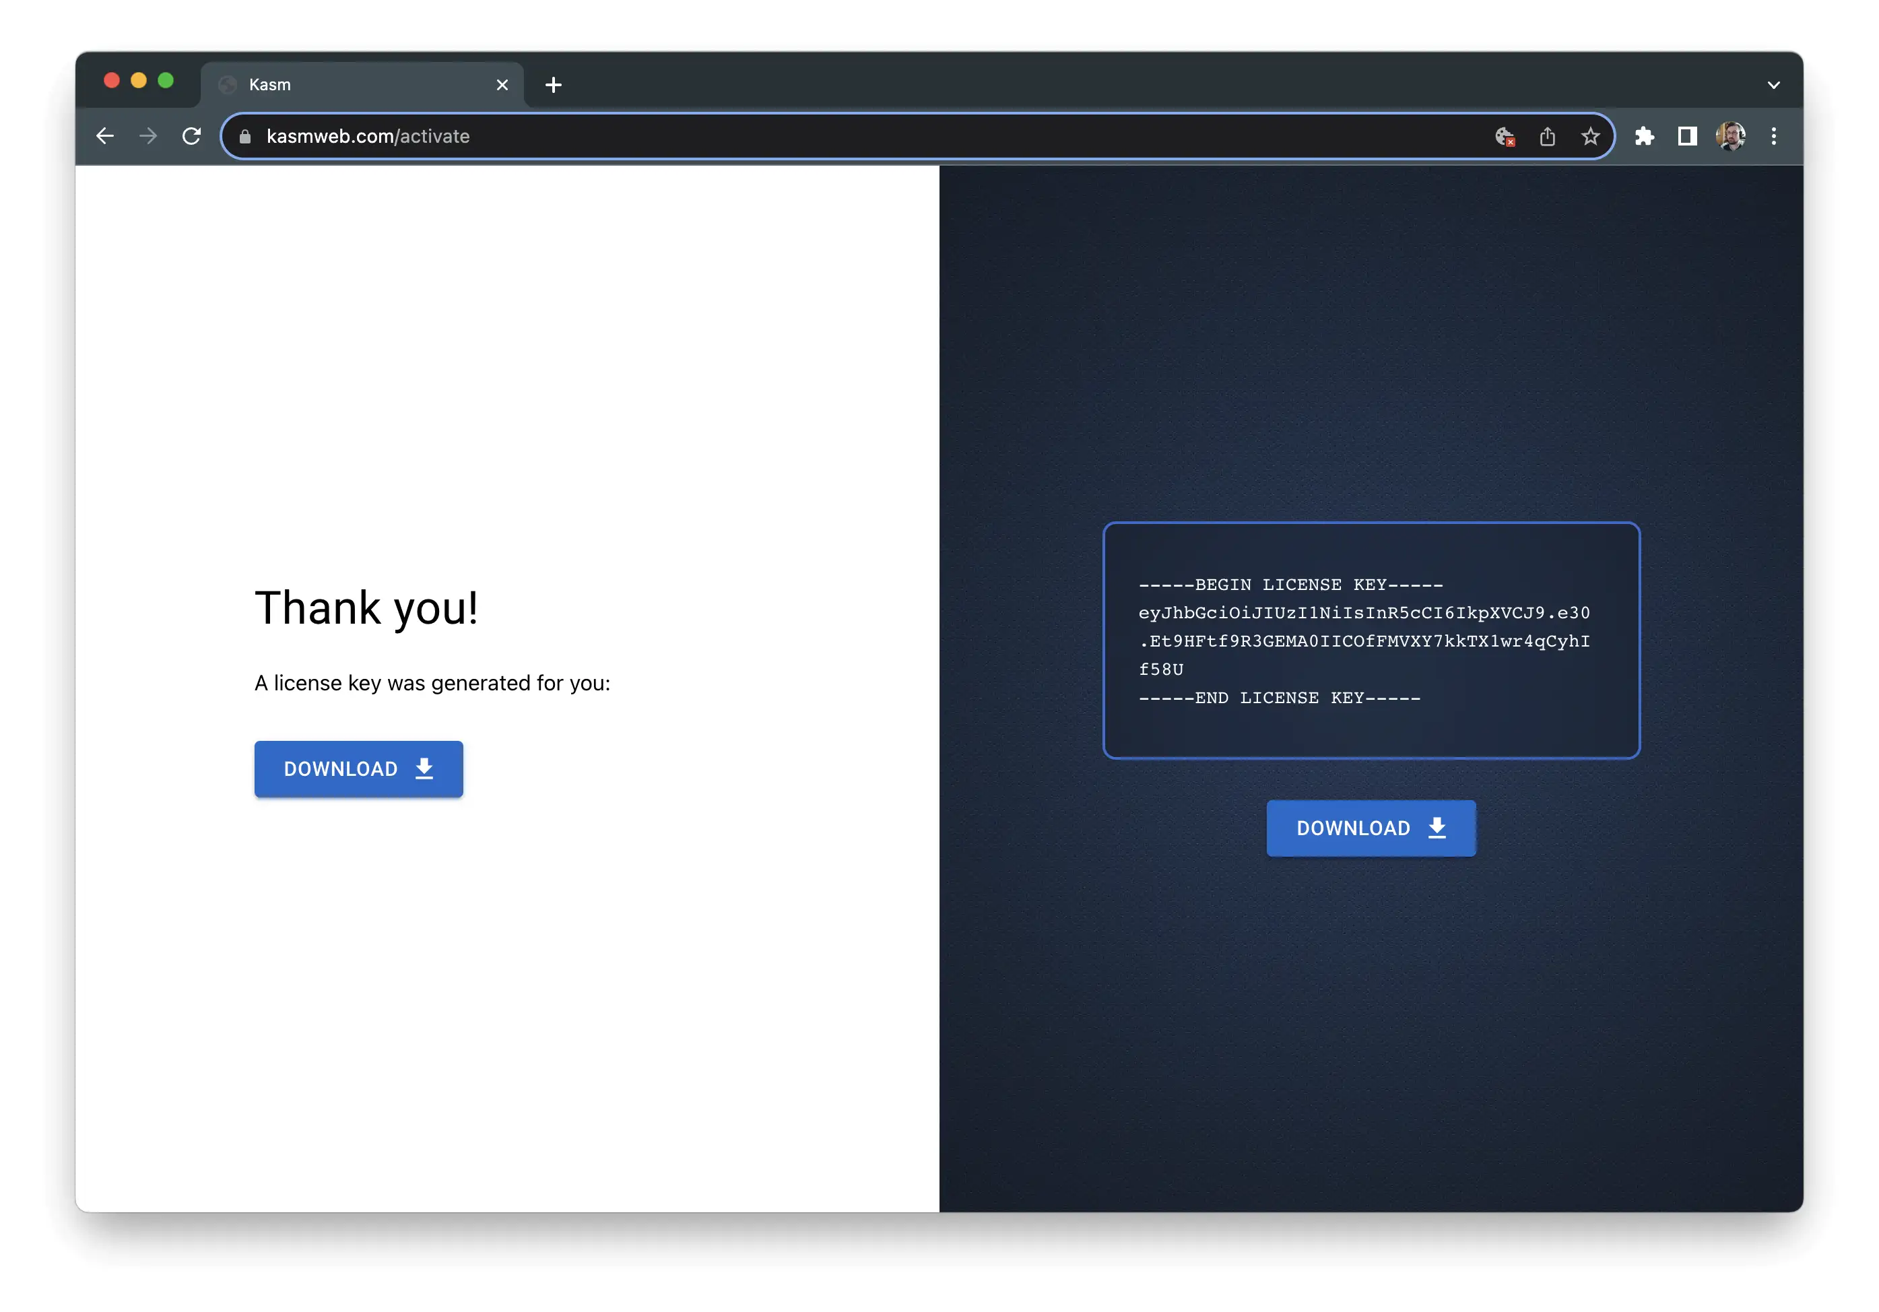Image resolution: width=1879 pixels, height=1312 pixels.
Task: Open the extensions puzzle icon
Action: (x=1645, y=136)
